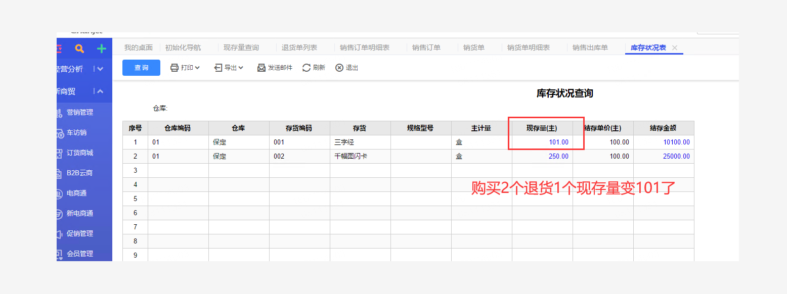Screen dimensions: 787x294
Task: Select empty row number 5
Action: (x=135, y=199)
